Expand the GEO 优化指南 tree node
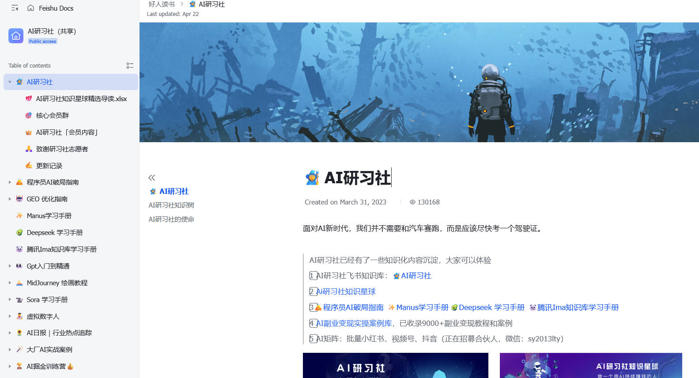Viewport: 699px width, 378px height. point(10,199)
